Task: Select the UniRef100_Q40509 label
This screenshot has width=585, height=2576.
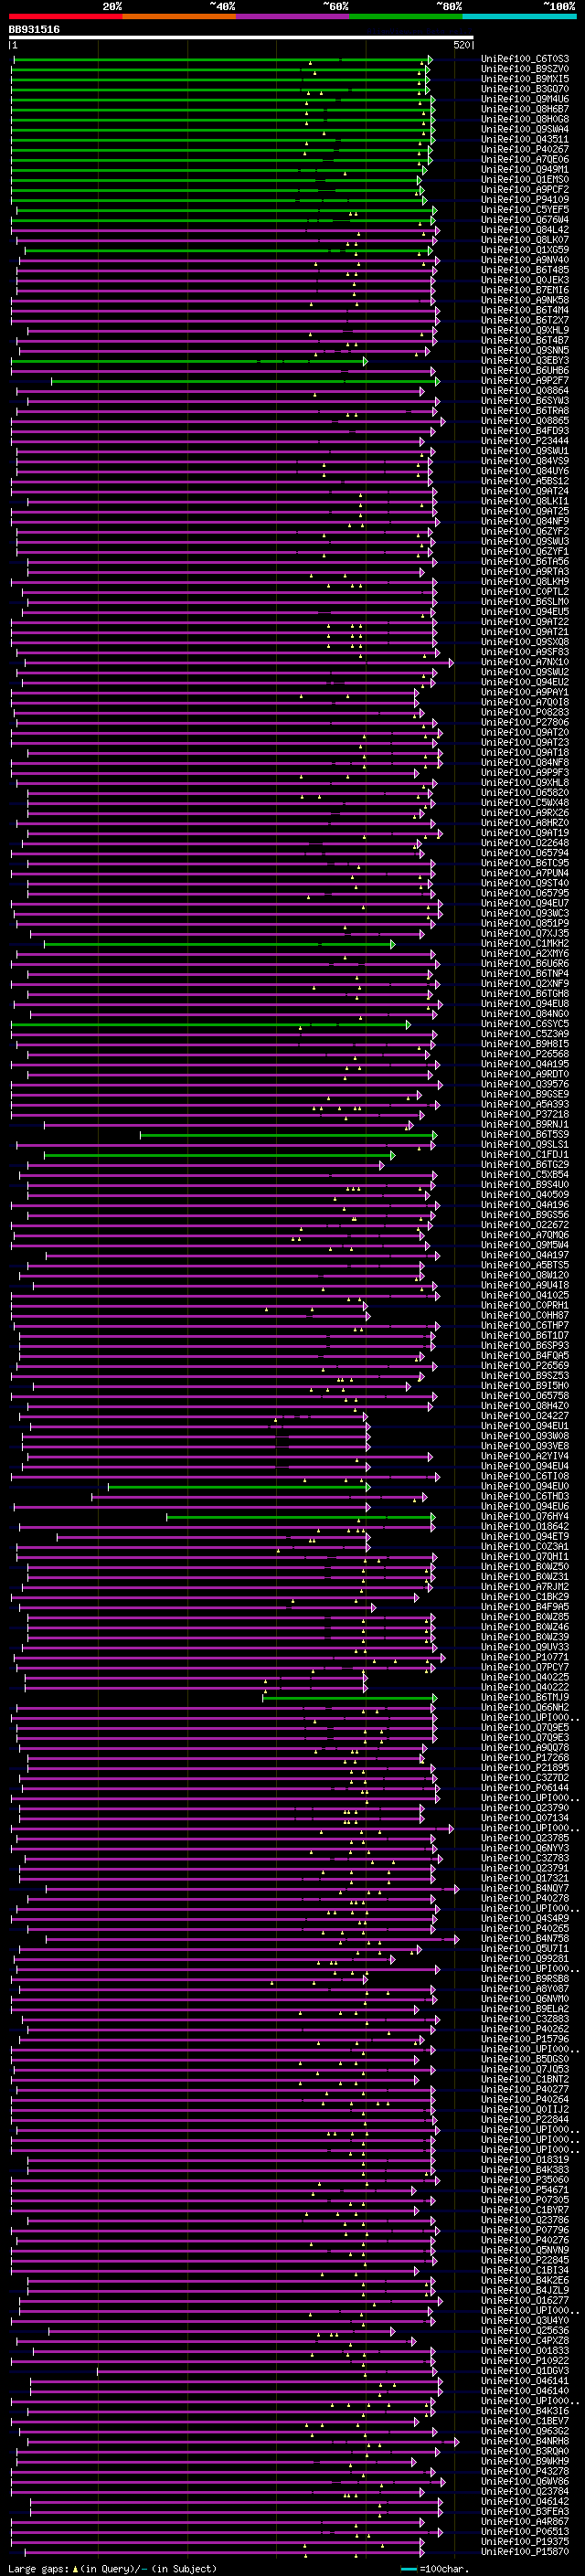Action: click(x=525, y=1195)
